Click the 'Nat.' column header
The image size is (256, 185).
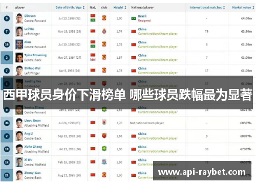point(93,8)
